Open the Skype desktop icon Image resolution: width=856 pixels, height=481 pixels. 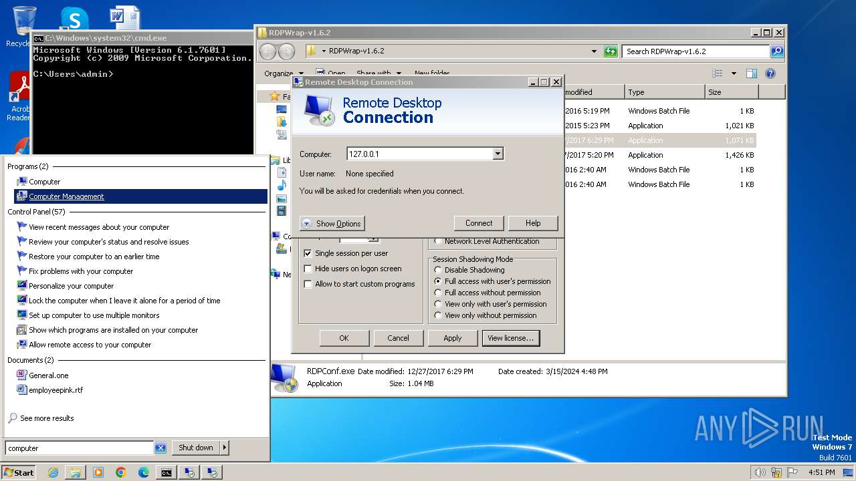pos(74,19)
